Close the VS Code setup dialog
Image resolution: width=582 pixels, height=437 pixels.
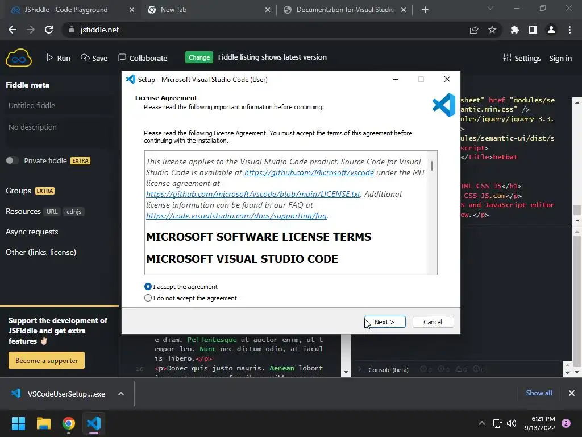(x=447, y=79)
